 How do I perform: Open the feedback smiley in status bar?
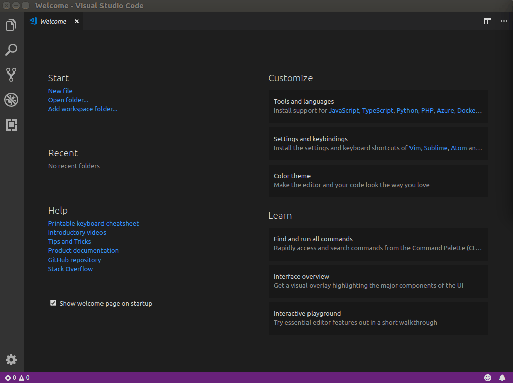(x=488, y=377)
